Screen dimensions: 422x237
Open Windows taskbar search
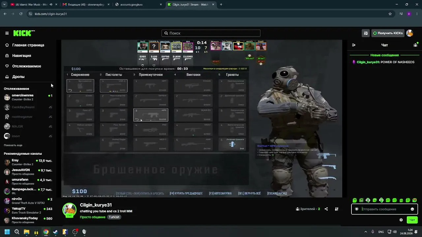point(17,232)
